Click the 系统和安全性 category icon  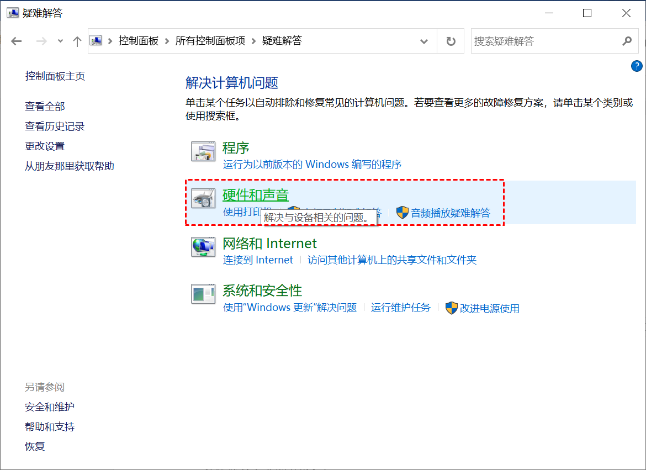(x=203, y=294)
